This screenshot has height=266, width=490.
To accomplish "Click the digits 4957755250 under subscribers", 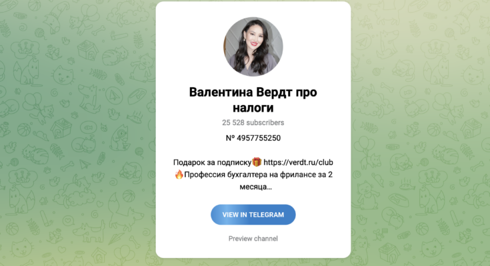I will [259, 138].
